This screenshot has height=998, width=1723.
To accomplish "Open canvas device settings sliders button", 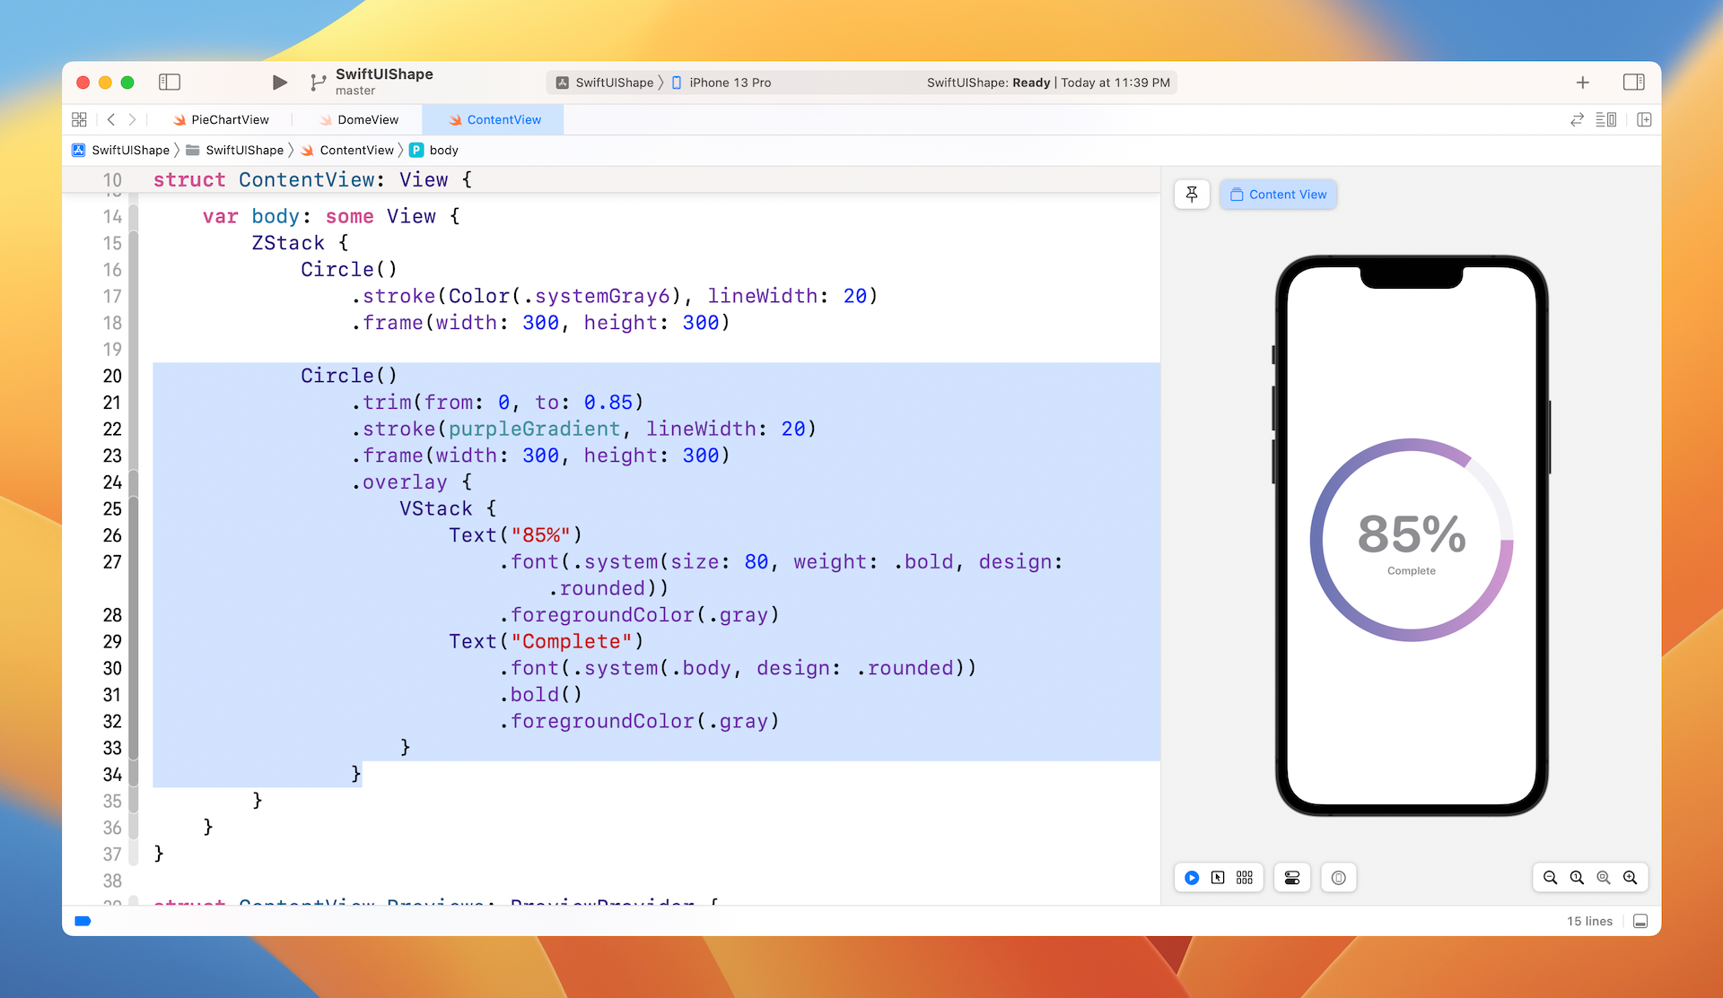I will [1292, 878].
